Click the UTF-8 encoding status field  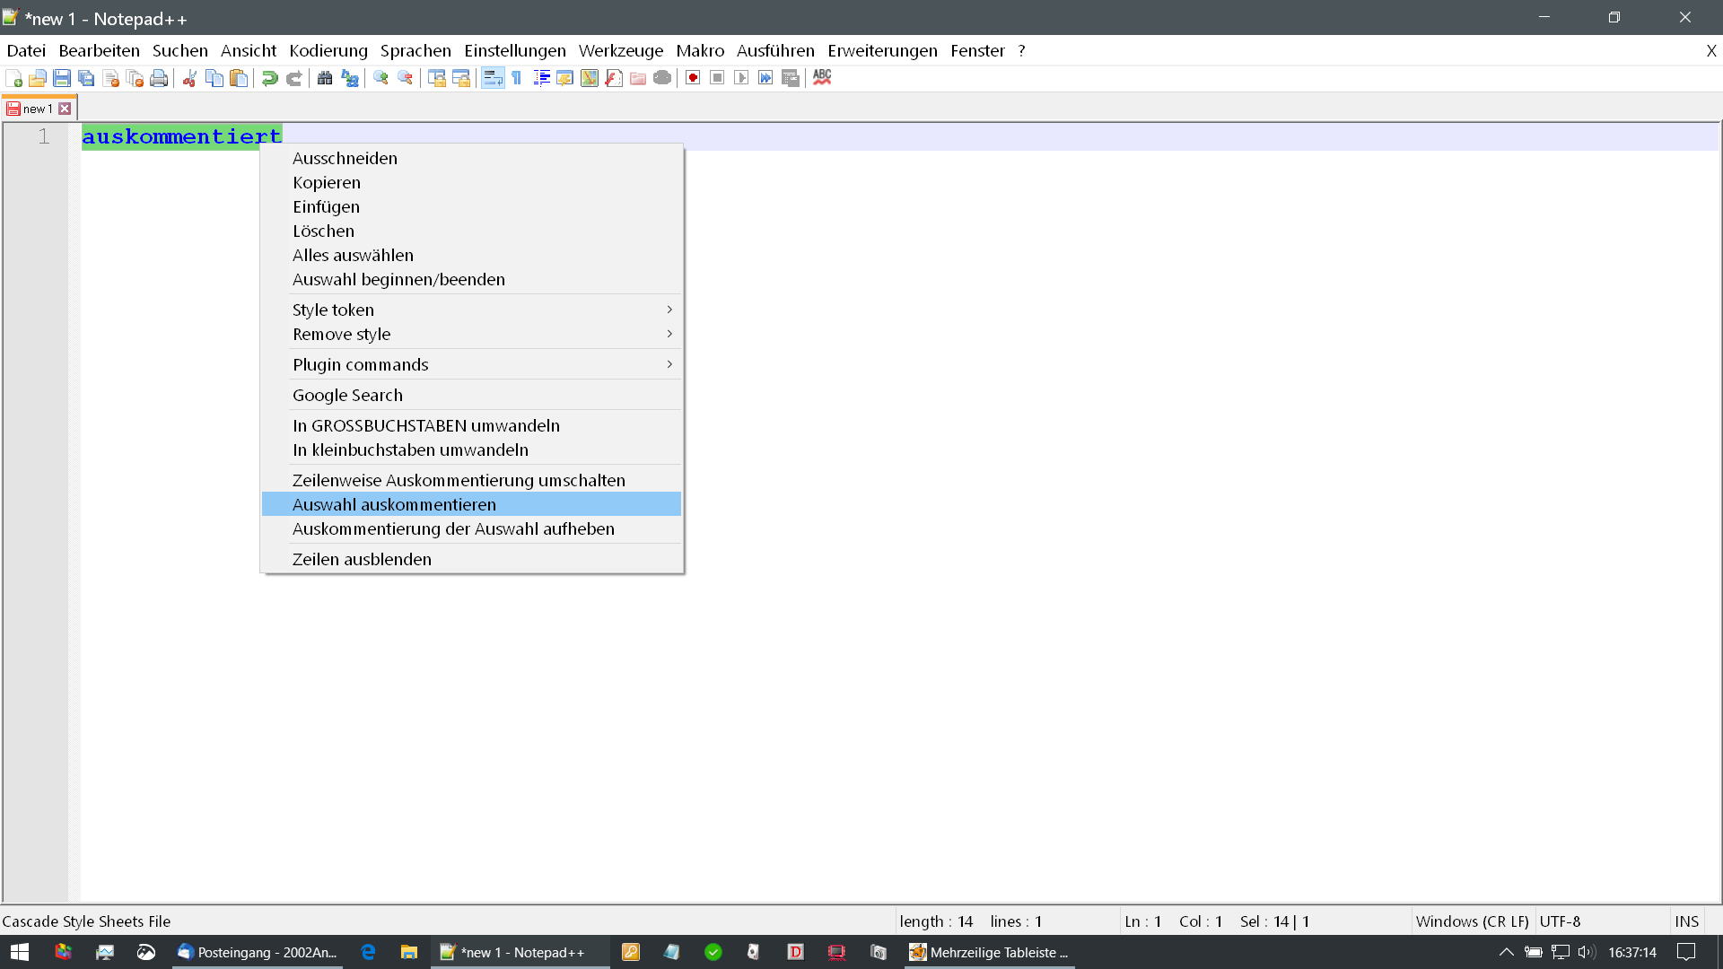click(1560, 921)
